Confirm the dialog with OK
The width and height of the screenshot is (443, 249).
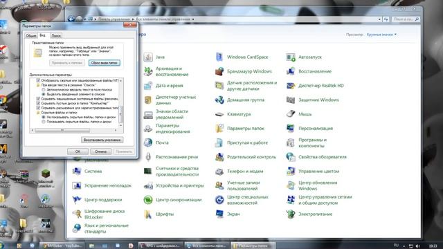tap(78, 151)
